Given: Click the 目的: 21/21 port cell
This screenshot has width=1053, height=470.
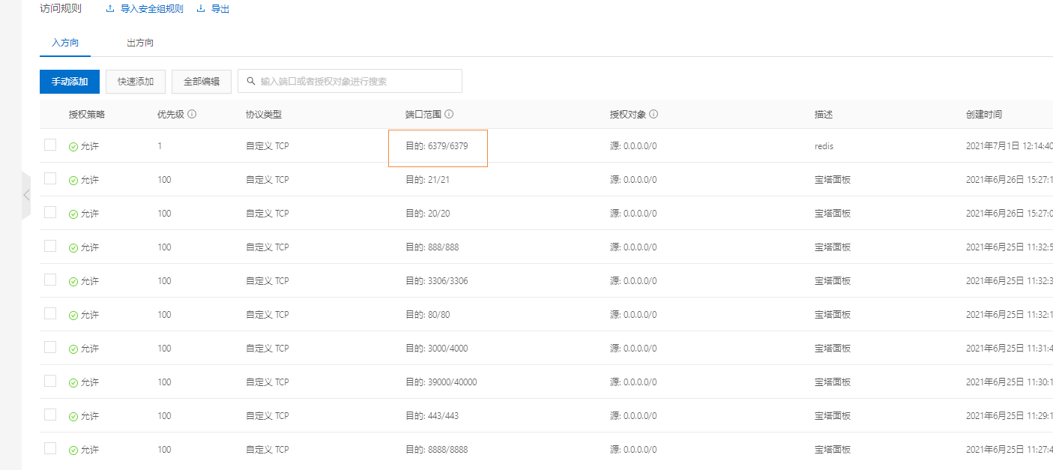Looking at the screenshot, I should coord(427,180).
